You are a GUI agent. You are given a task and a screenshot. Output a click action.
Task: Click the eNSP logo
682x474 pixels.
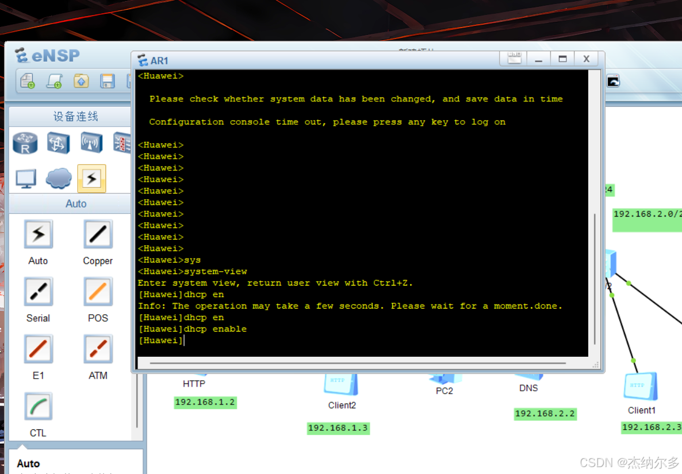tap(47, 56)
